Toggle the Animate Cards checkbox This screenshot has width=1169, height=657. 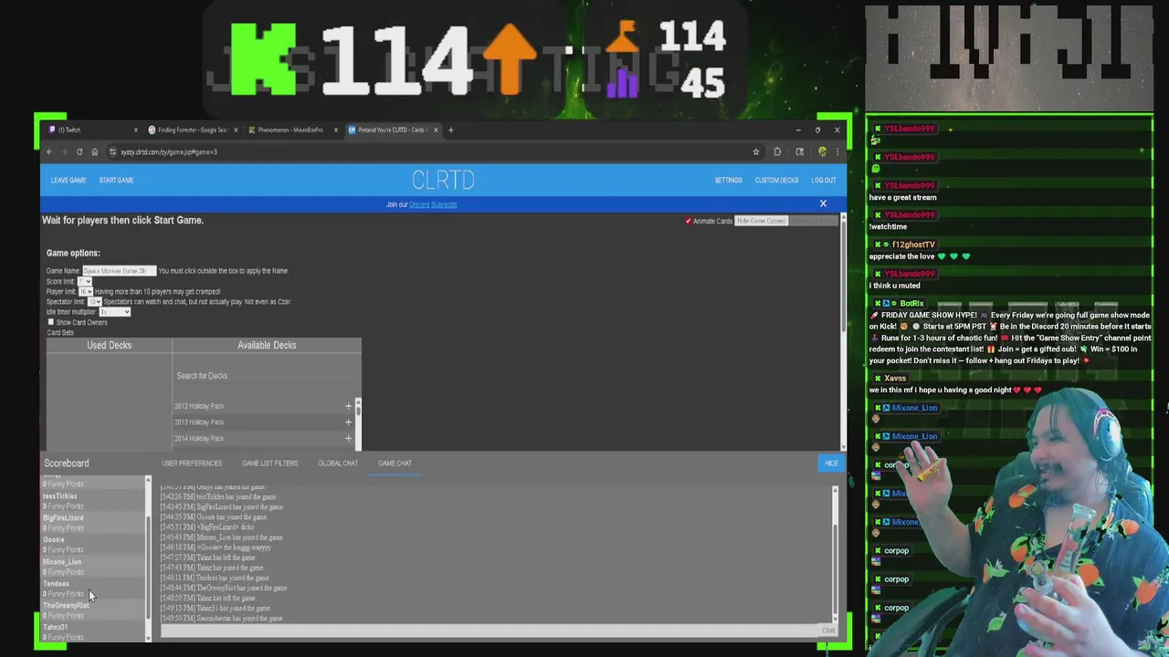(688, 221)
